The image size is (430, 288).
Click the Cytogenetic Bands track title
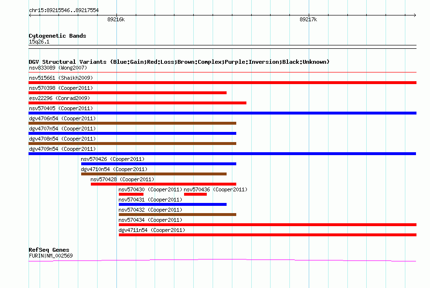(57, 36)
